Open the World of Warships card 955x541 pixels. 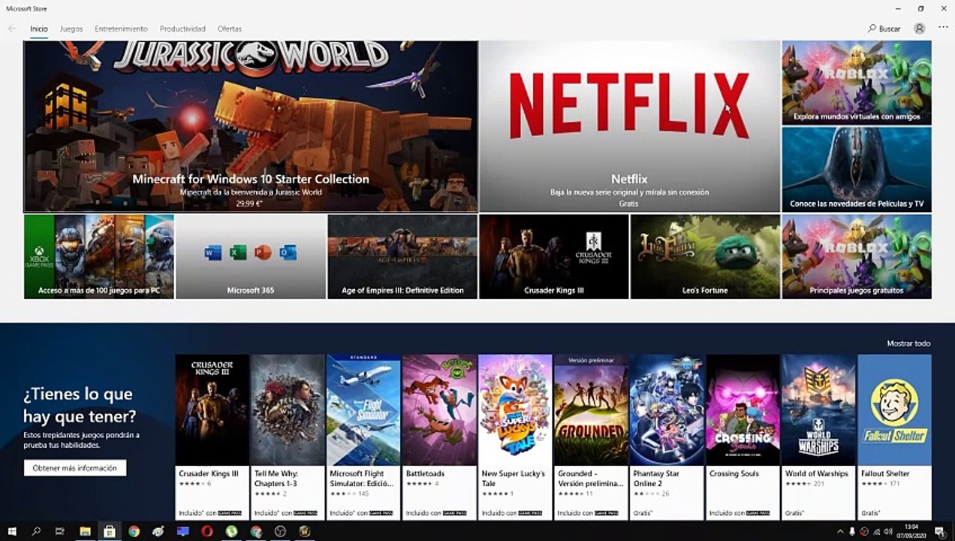(818, 437)
